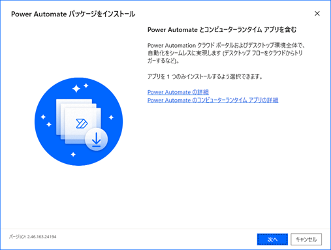Click the small star beside the large top star

(86, 86)
